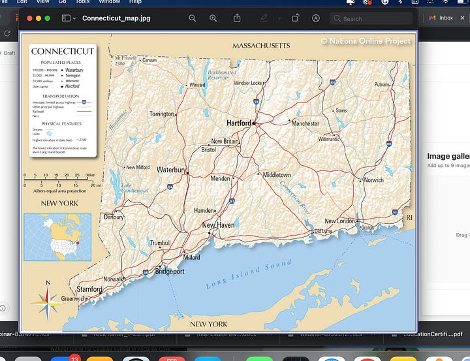Image resolution: width=470 pixels, height=361 pixels.
Task: Open the Tools menu
Action: (x=82, y=1)
